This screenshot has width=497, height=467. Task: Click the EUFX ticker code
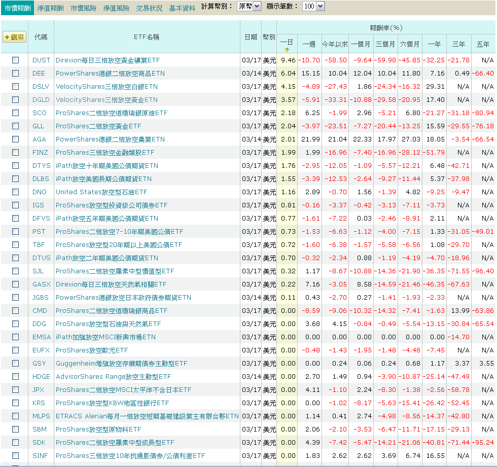[x=41, y=350]
